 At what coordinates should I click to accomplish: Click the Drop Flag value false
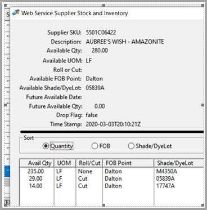[x=92, y=115]
